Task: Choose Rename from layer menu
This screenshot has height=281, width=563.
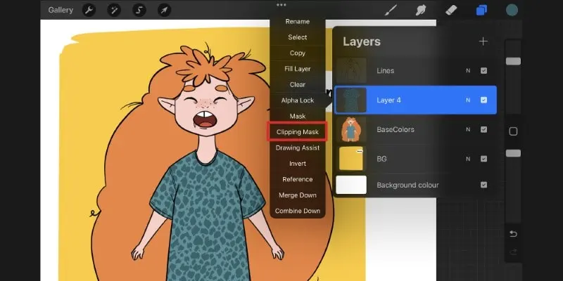Action: click(x=297, y=22)
